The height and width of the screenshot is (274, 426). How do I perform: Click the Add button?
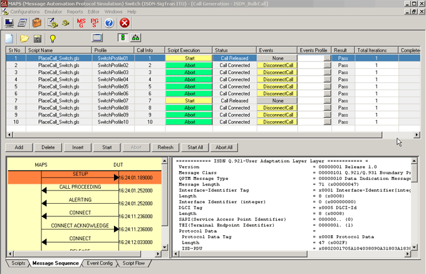coord(19,147)
